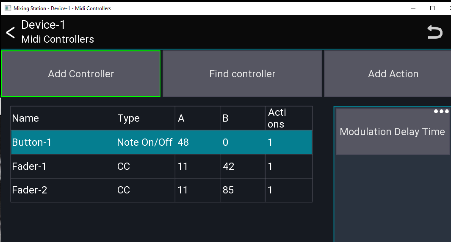This screenshot has height=242, width=451.
Task: Select the Button-1 controller row
Action: [x=63, y=142]
